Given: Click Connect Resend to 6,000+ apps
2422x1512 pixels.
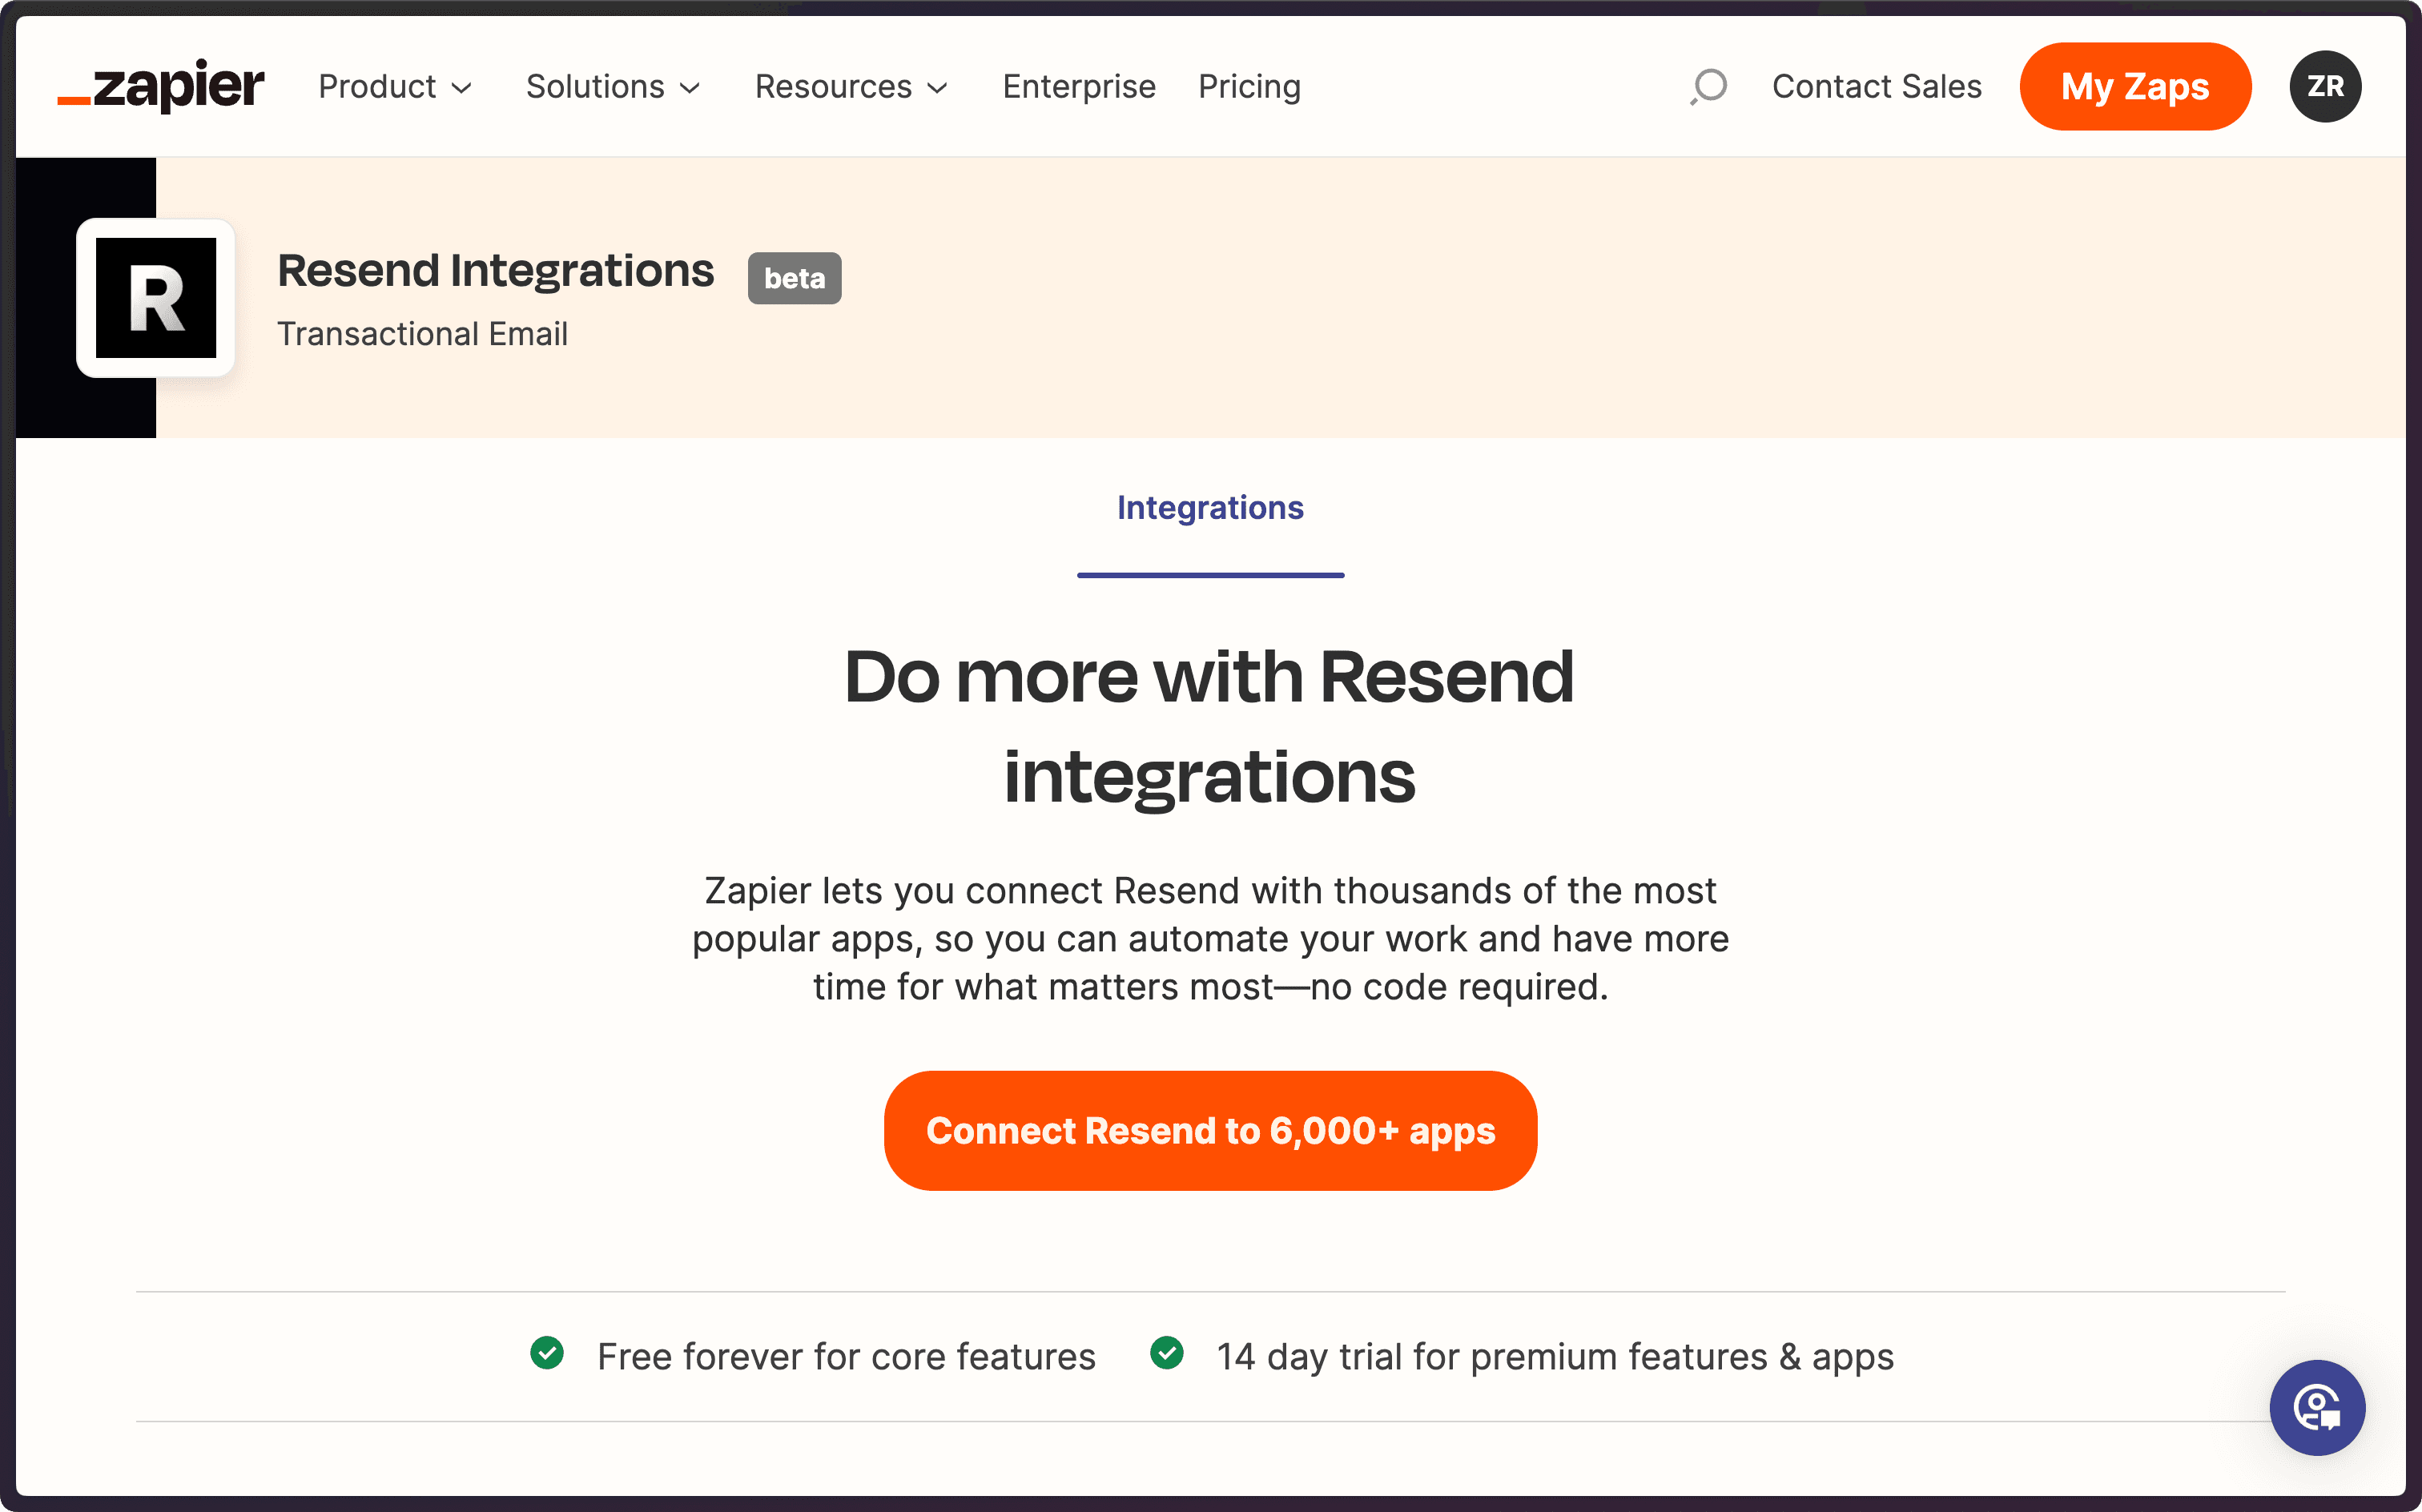Looking at the screenshot, I should click(x=1210, y=1130).
